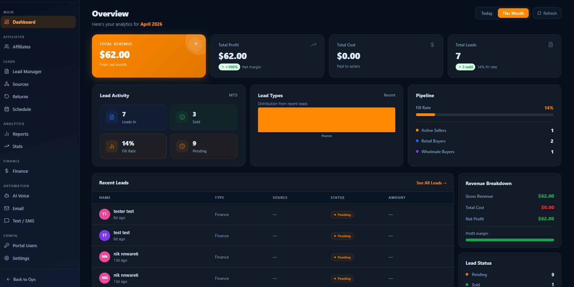Go to the Reports page
This screenshot has height=287, width=574.
coord(20,134)
